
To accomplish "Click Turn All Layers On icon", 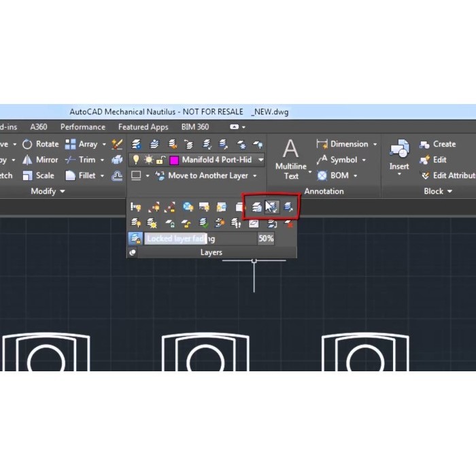I will point(136,224).
